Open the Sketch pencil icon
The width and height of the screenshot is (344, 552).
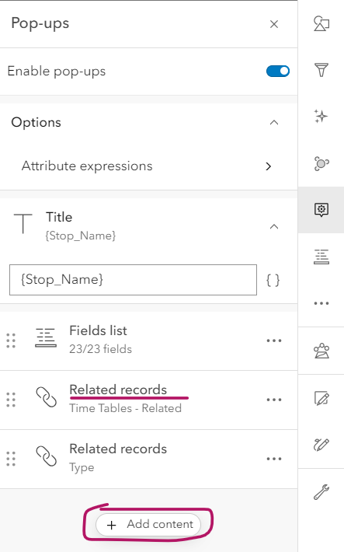[321, 445]
